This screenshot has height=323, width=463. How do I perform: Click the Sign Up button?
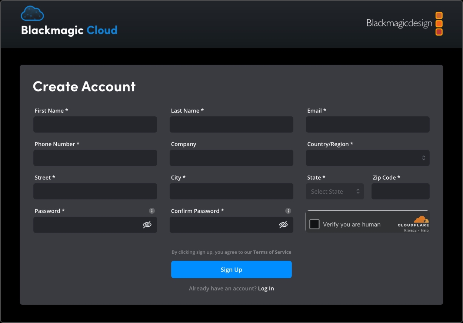tap(231, 269)
